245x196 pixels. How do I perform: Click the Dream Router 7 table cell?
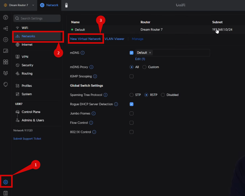tap(151, 30)
